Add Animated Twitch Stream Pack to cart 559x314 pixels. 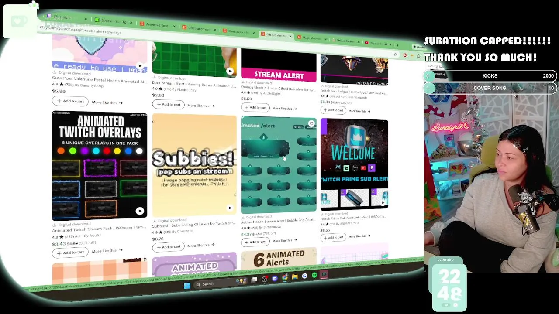(x=70, y=253)
